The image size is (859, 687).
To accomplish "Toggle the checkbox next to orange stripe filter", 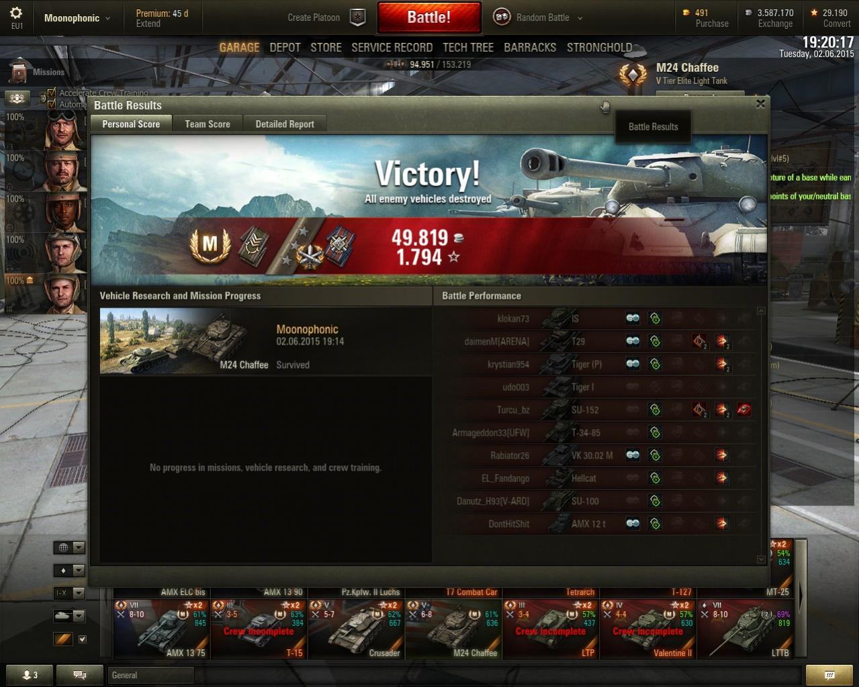I will click(83, 639).
